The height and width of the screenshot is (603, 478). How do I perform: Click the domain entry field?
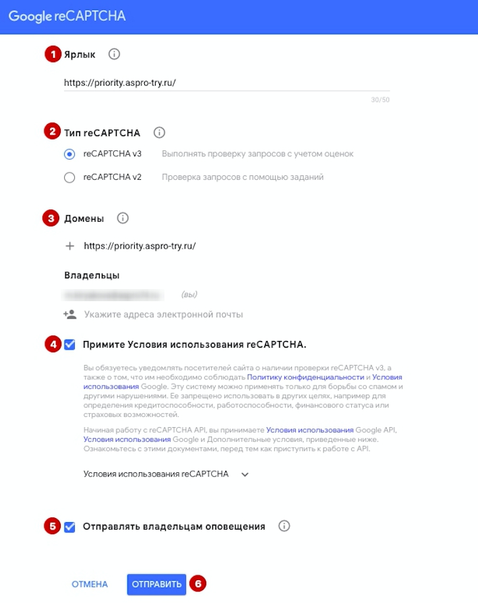point(227,246)
